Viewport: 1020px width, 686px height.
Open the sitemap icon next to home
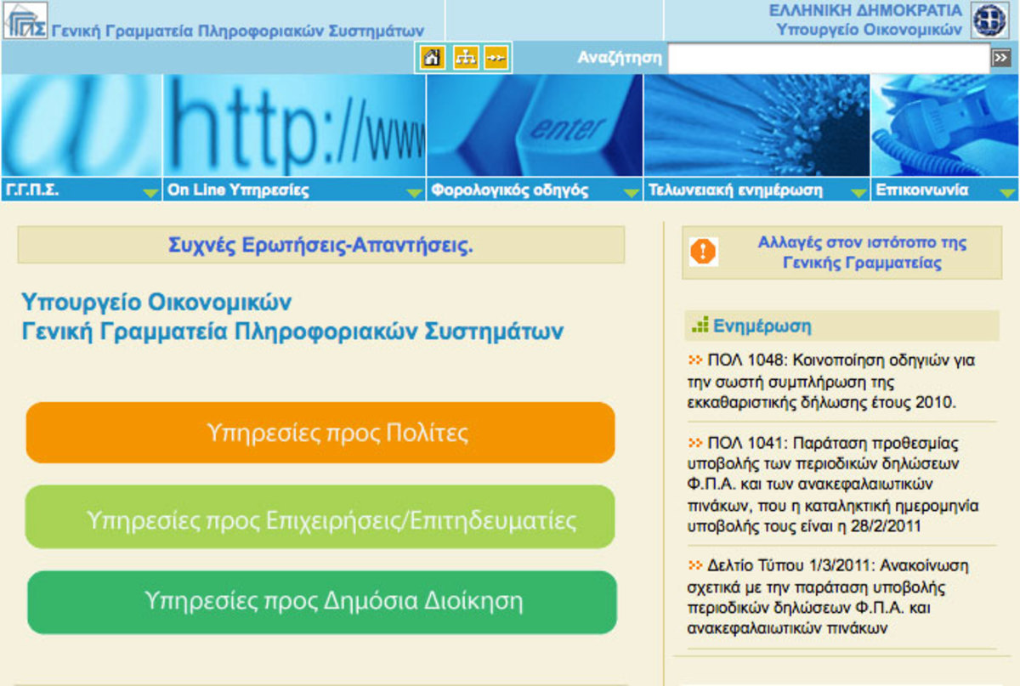pyautogui.click(x=465, y=58)
